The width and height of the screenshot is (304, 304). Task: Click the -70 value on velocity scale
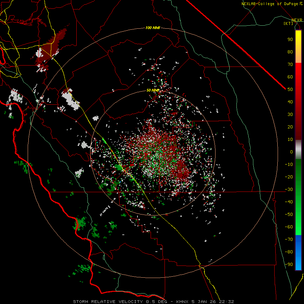(x=289, y=239)
